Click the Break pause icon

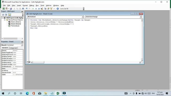[36, 9]
